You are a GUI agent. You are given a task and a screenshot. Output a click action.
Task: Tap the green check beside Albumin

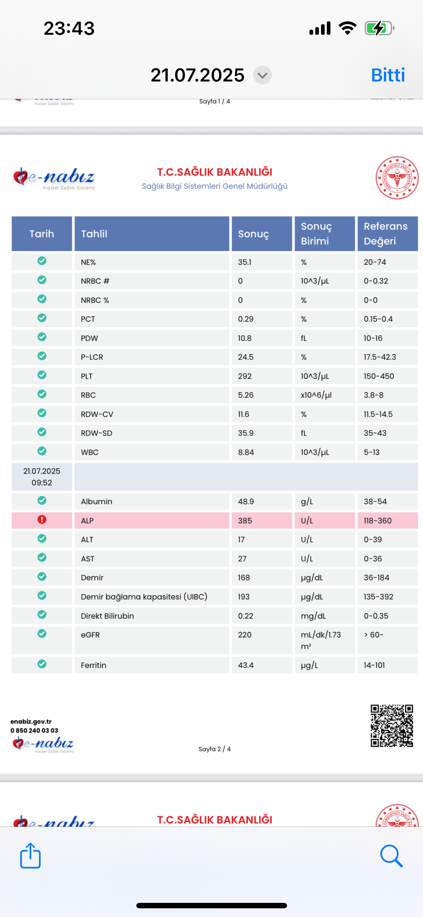pyautogui.click(x=42, y=501)
